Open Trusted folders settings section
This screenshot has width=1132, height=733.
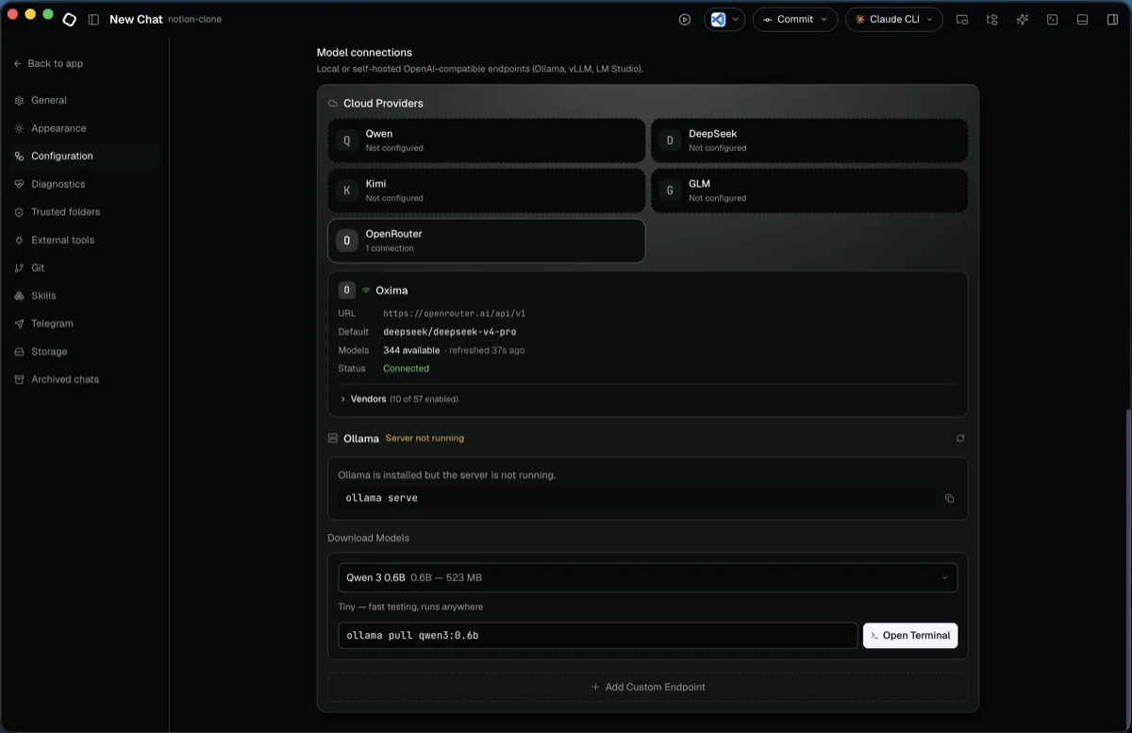coord(83,212)
